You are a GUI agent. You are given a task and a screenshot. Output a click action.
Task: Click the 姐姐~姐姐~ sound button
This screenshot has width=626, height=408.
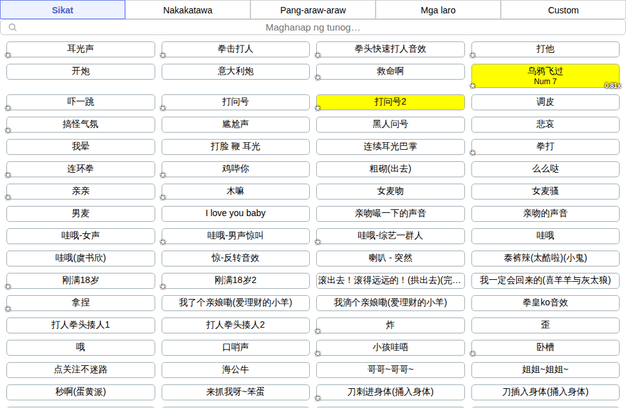[x=546, y=370]
